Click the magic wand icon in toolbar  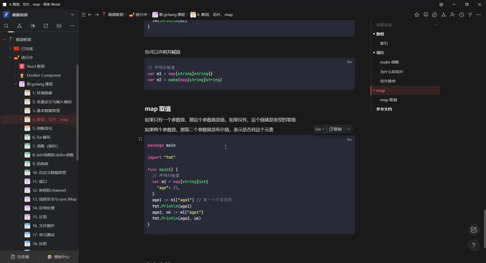pyautogui.click(x=470, y=14)
